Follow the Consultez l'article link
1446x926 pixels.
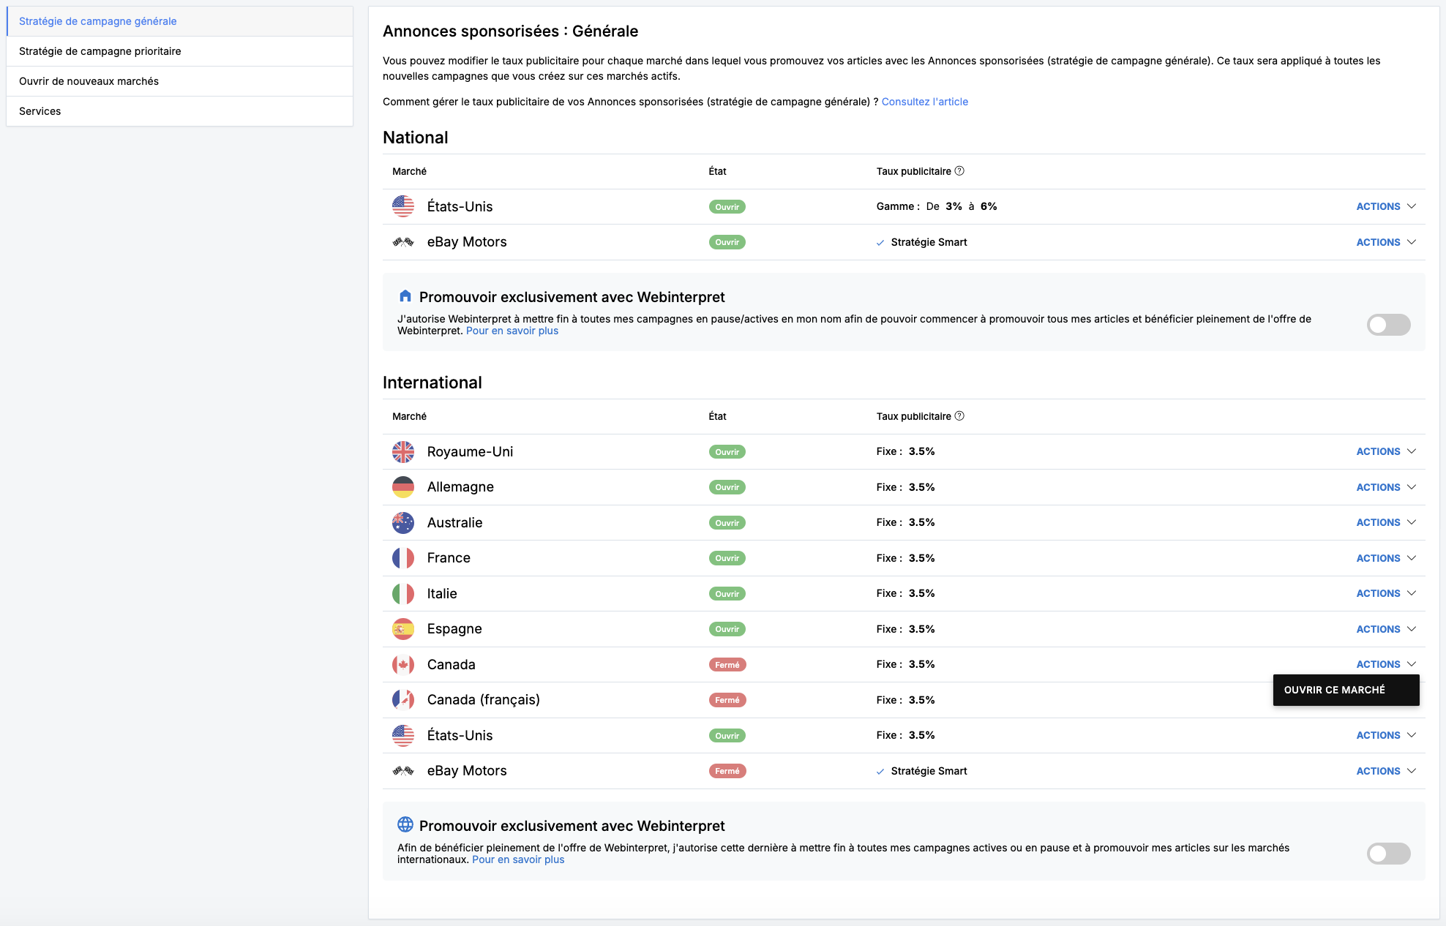coord(924,102)
